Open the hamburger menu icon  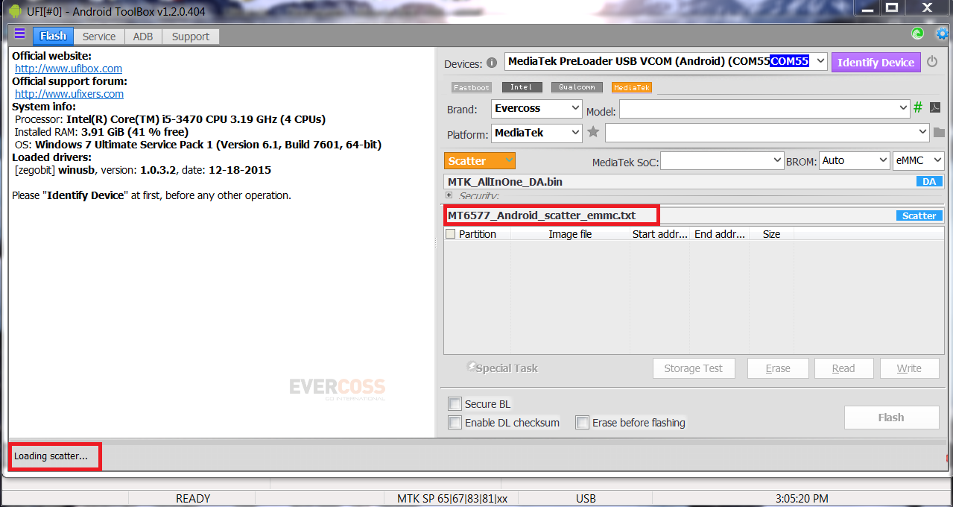(x=19, y=34)
